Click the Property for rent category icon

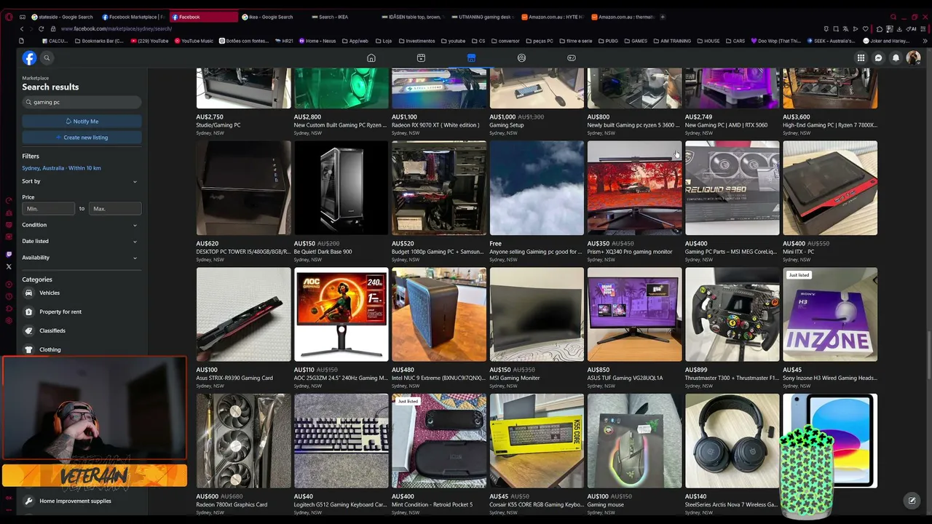[x=28, y=311]
